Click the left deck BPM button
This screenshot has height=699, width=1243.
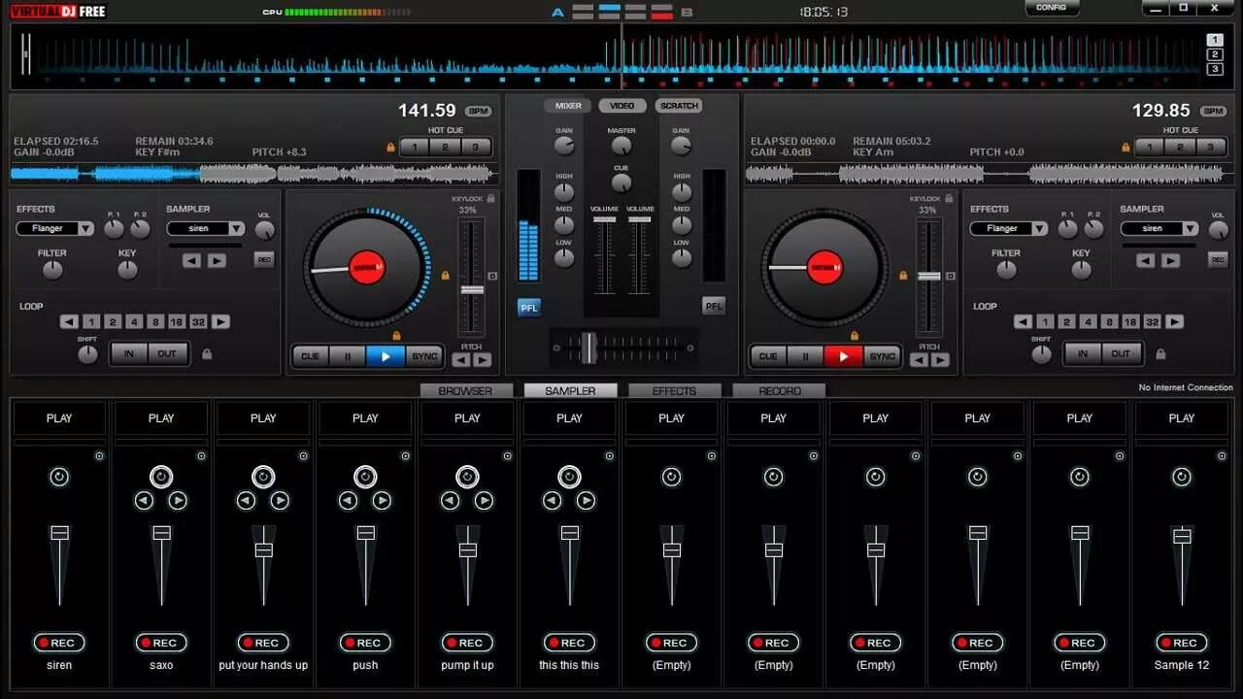478,112
